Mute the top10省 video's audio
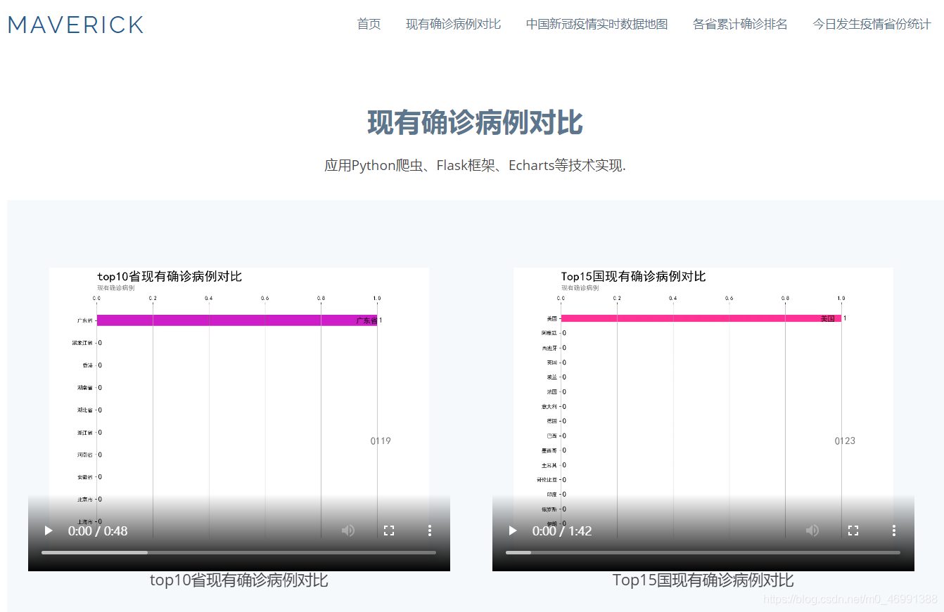This screenshot has width=944, height=612. point(348,530)
